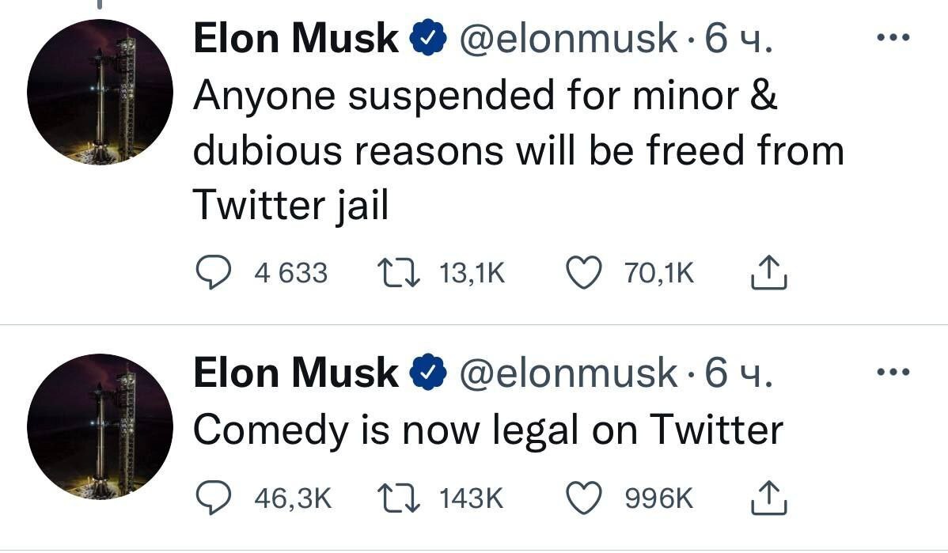This screenshot has width=948, height=553.
Task: Open the reply icon on the Twitter jail tweet
Action: (x=213, y=272)
